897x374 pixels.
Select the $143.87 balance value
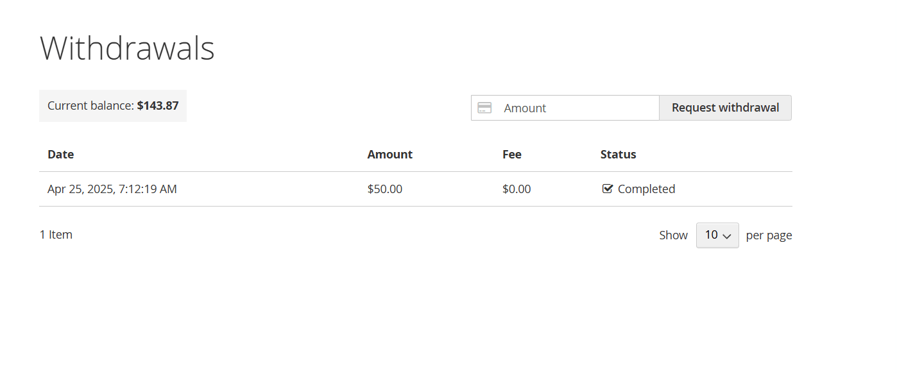(158, 106)
